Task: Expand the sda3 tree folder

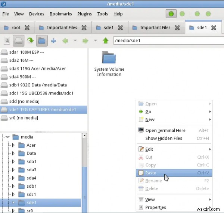Action: [x=13, y=170]
